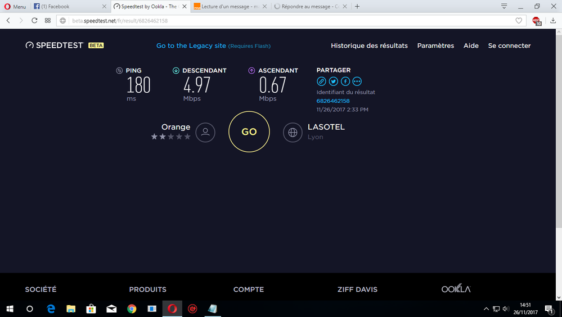Click the ping icon
This screenshot has width=562, height=317.
coord(119,71)
